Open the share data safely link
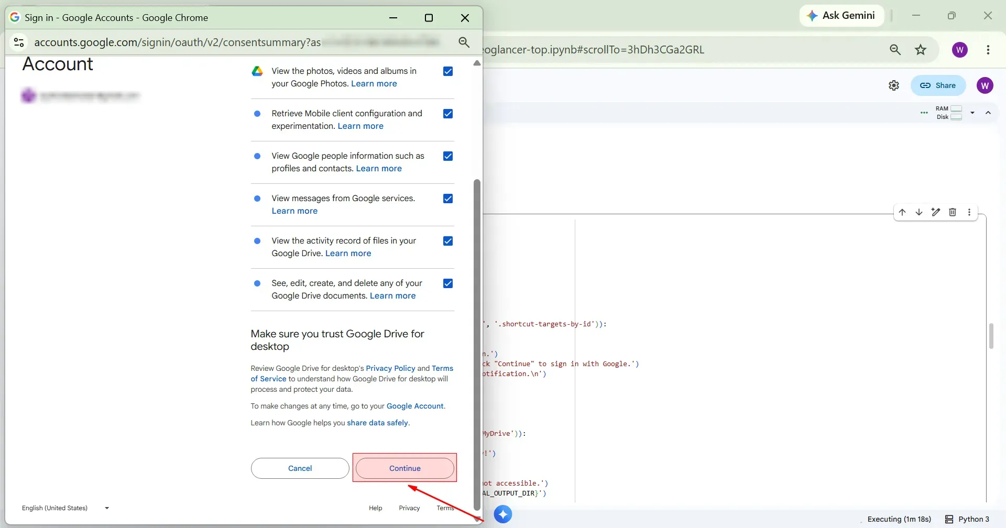 pyautogui.click(x=377, y=423)
